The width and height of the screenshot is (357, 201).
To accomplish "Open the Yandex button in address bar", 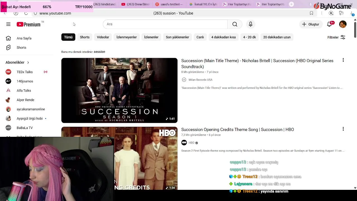I will (x=16, y=13).
